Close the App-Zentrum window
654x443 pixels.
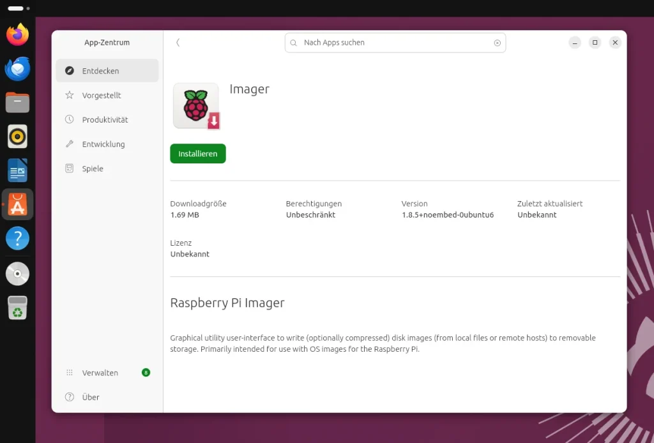[615, 43]
